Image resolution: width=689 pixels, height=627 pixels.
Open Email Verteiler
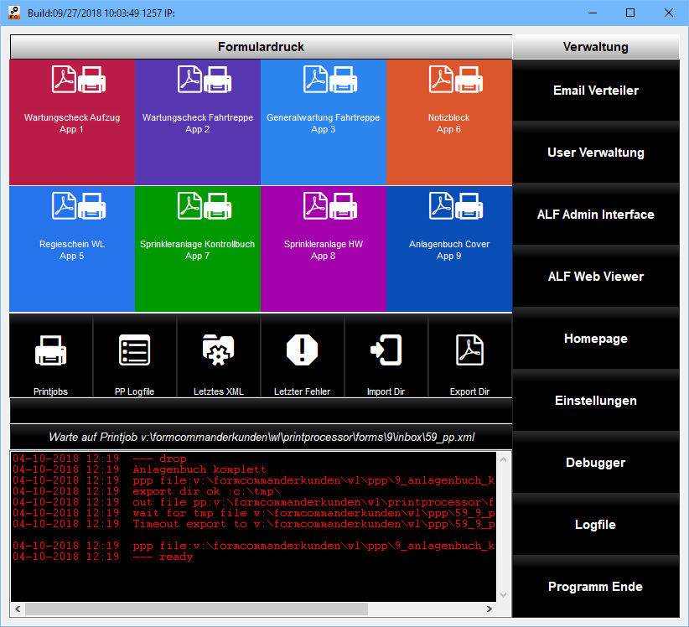point(596,91)
